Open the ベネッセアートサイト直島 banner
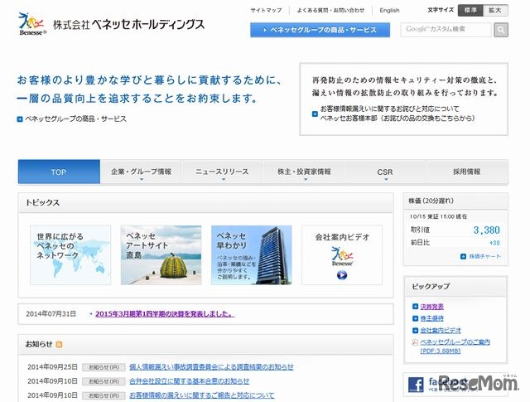The width and height of the screenshot is (530, 402). [161, 255]
